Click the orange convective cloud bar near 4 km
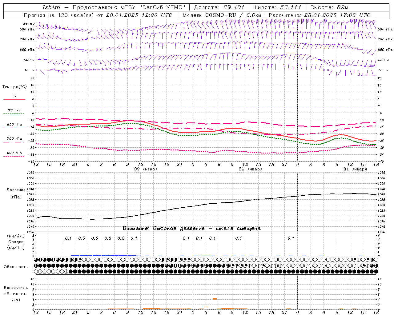 [x=215, y=299]
